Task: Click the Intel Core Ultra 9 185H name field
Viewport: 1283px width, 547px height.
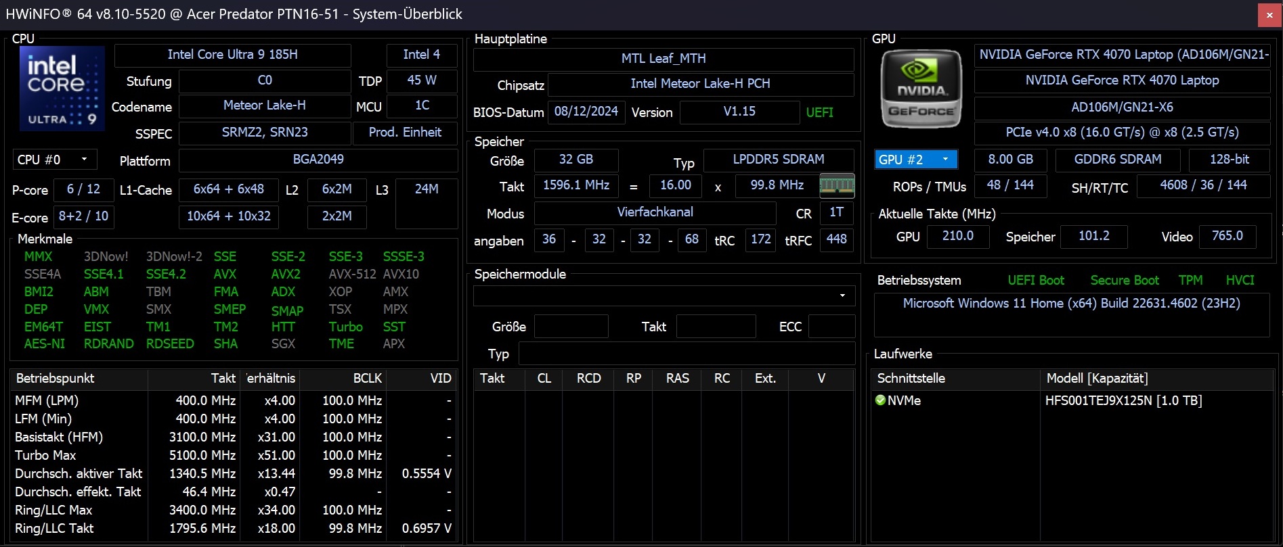Action: tap(232, 55)
